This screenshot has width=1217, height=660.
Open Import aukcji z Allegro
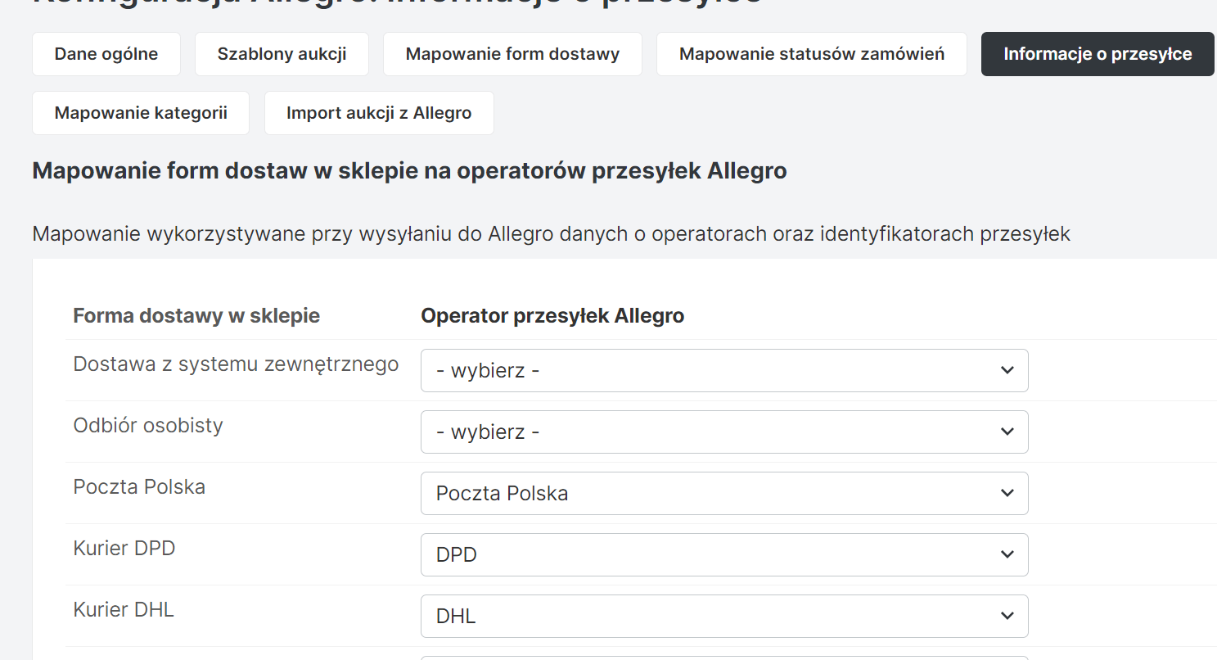(x=379, y=113)
